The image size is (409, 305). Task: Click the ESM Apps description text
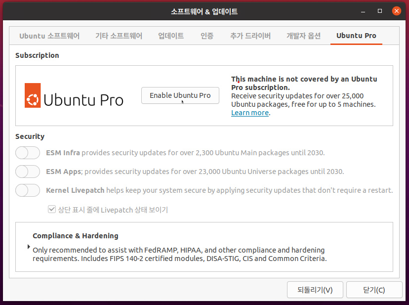click(x=195, y=172)
